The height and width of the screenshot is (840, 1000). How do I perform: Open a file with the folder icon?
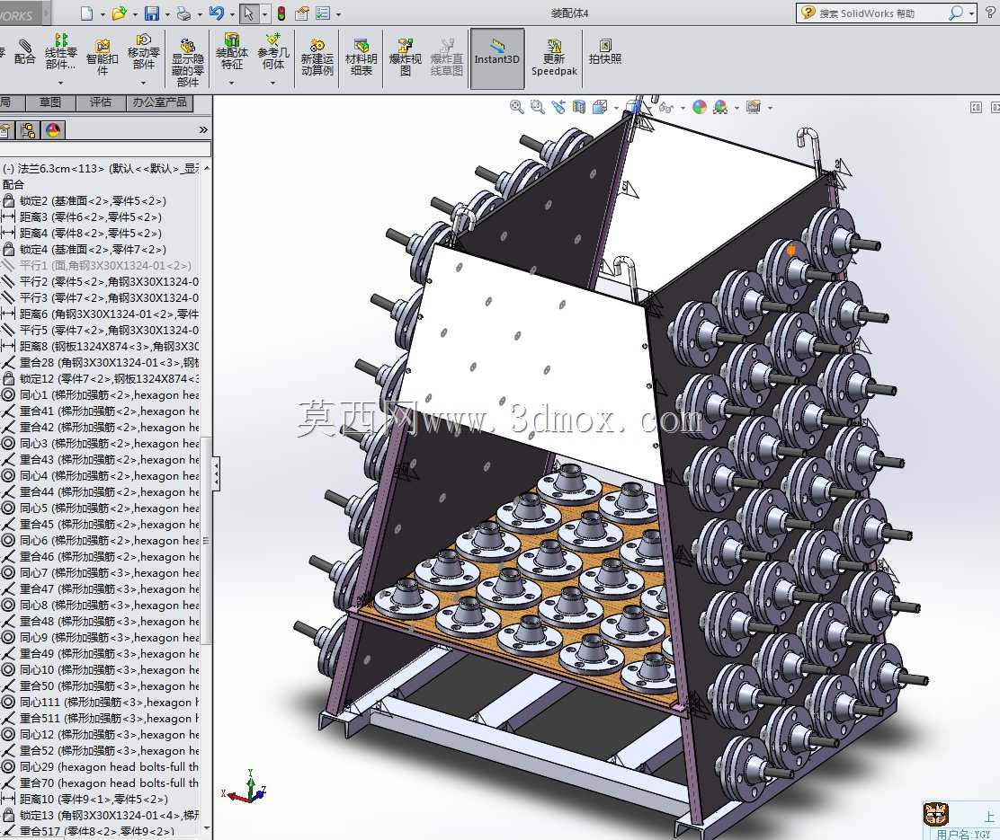click(119, 13)
